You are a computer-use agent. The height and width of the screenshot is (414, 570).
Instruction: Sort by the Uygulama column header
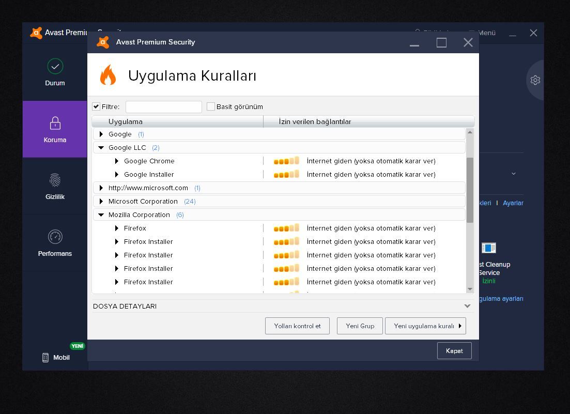177,122
